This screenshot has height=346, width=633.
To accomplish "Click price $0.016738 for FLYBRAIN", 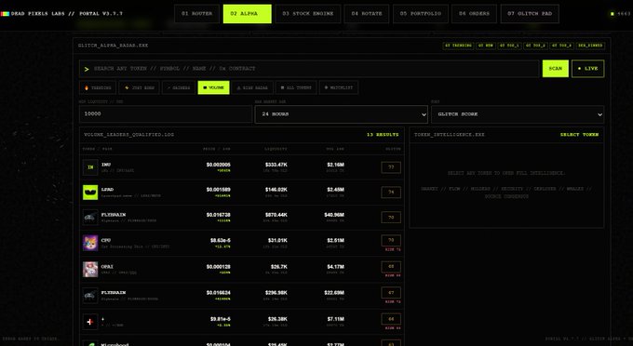I will 219,215.
